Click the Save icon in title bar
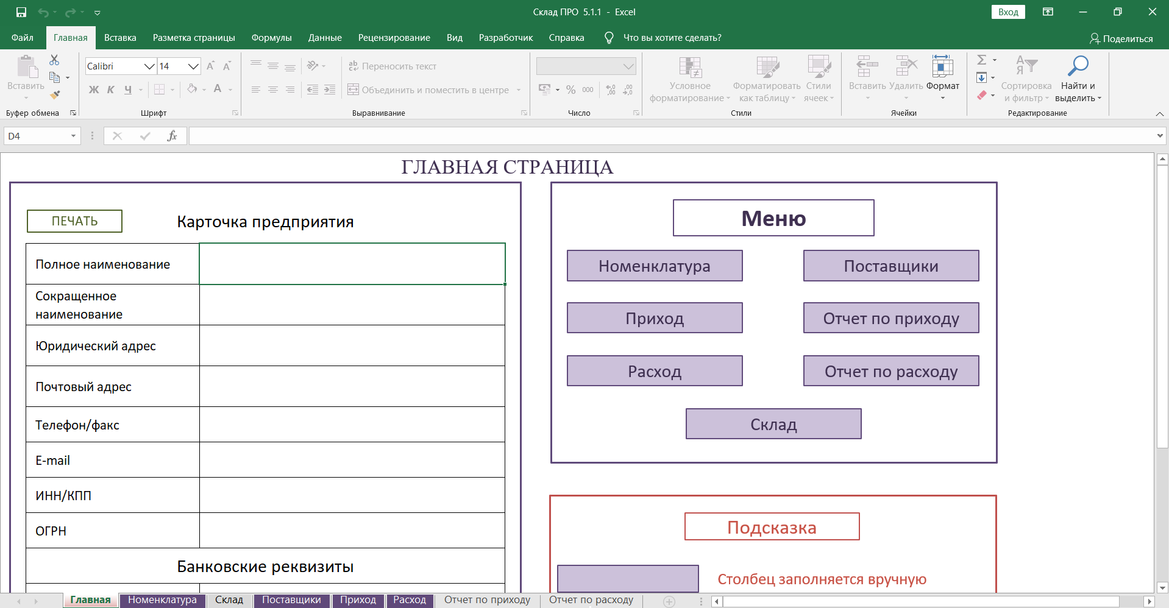 21,12
